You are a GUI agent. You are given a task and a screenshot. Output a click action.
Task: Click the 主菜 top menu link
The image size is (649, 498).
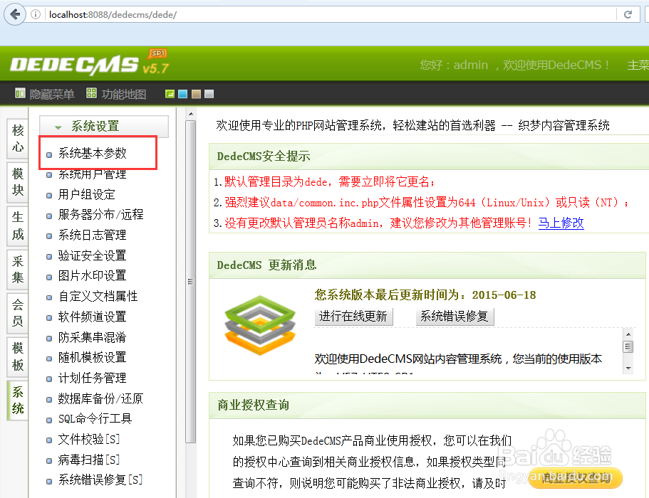click(638, 65)
